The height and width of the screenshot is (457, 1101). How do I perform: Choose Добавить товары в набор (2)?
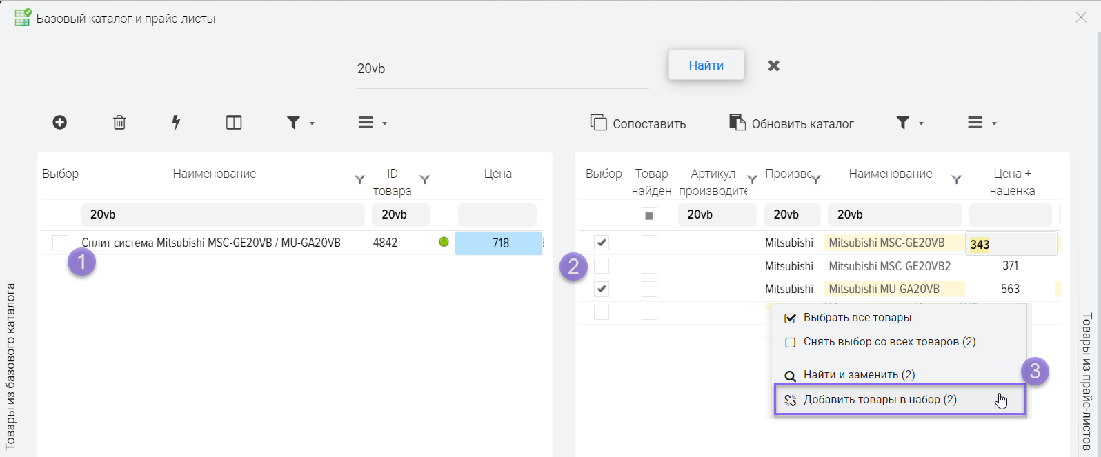tap(880, 400)
